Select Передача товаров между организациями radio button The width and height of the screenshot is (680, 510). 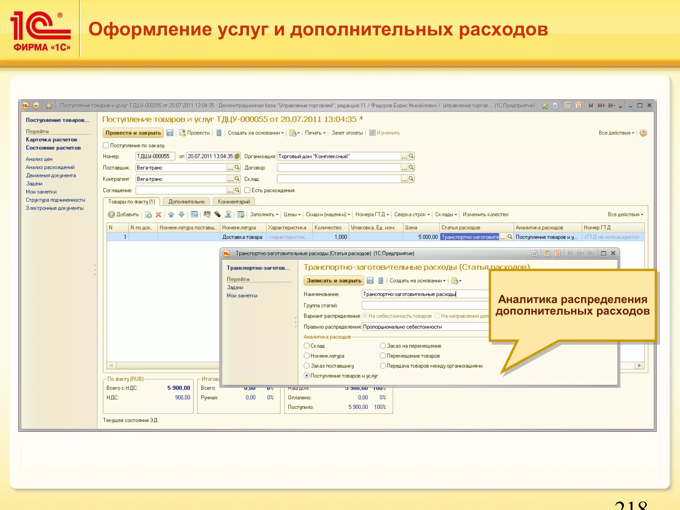[383, 366]
